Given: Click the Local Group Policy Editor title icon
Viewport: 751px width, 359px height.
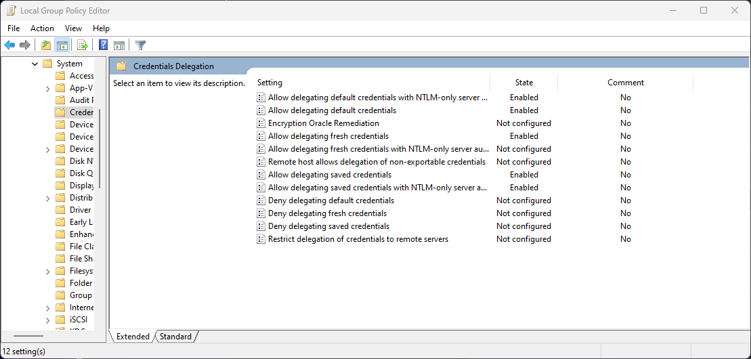Looking at the screenshot, I should [x=11, y=10].
